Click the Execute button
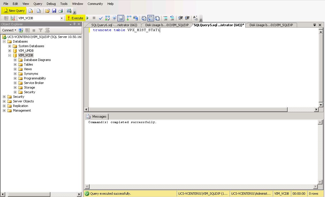325x197 pixels. click(x=75, y=18)
